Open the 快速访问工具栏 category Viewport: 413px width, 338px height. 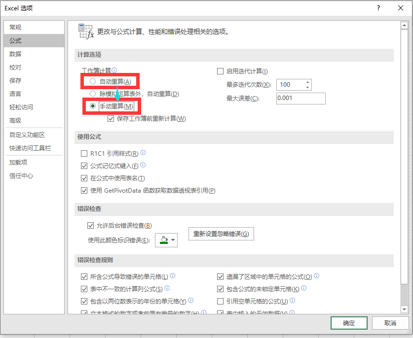(x=34, y=148)
